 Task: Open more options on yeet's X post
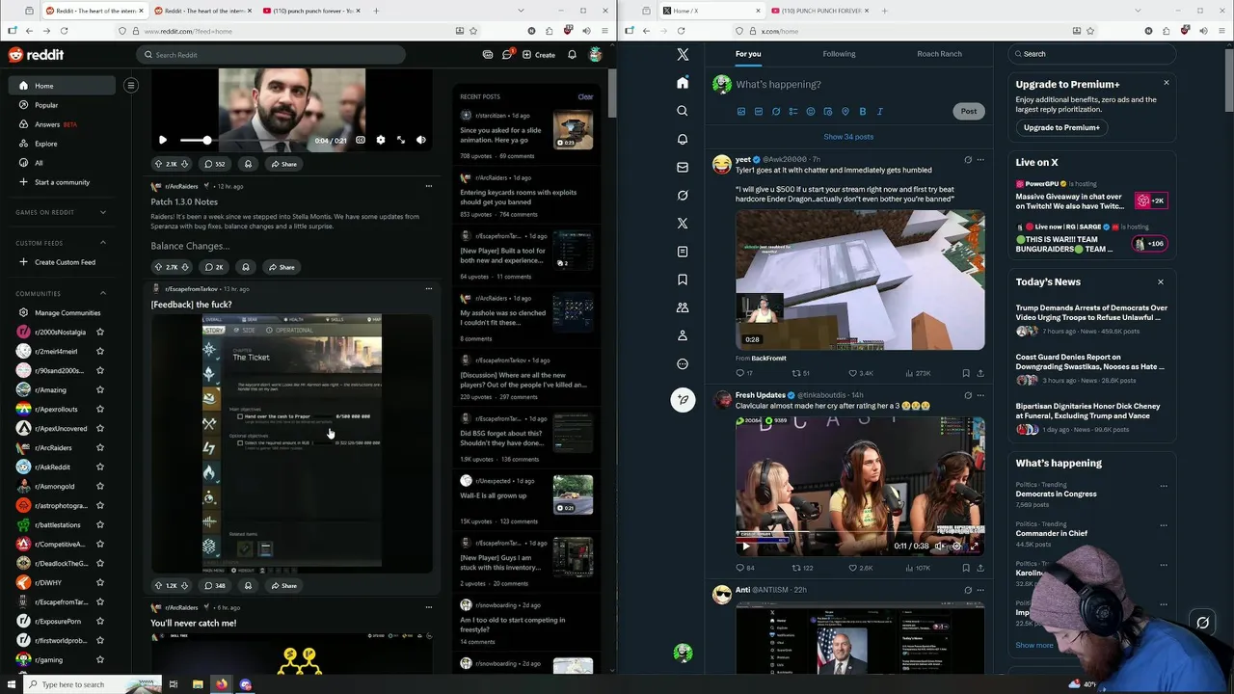[x=980, y=159]
